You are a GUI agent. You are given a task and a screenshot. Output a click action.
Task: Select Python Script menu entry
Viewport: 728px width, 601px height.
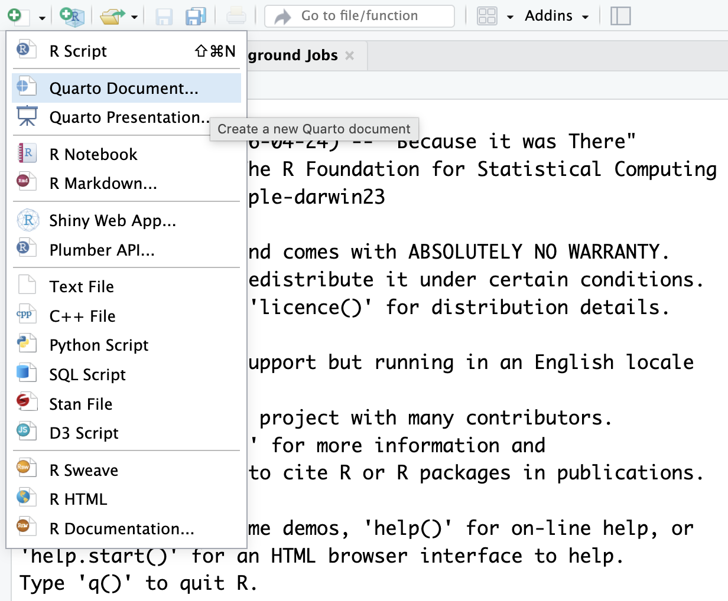[126, 345]
